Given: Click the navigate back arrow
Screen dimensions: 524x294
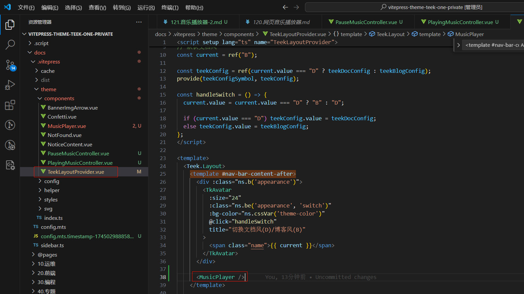Looking at the screenshot, I should pos(285,7).
